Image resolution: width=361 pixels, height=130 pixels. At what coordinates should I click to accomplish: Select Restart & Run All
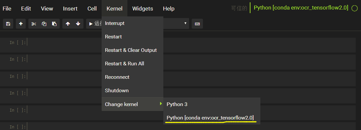[132, 64]
